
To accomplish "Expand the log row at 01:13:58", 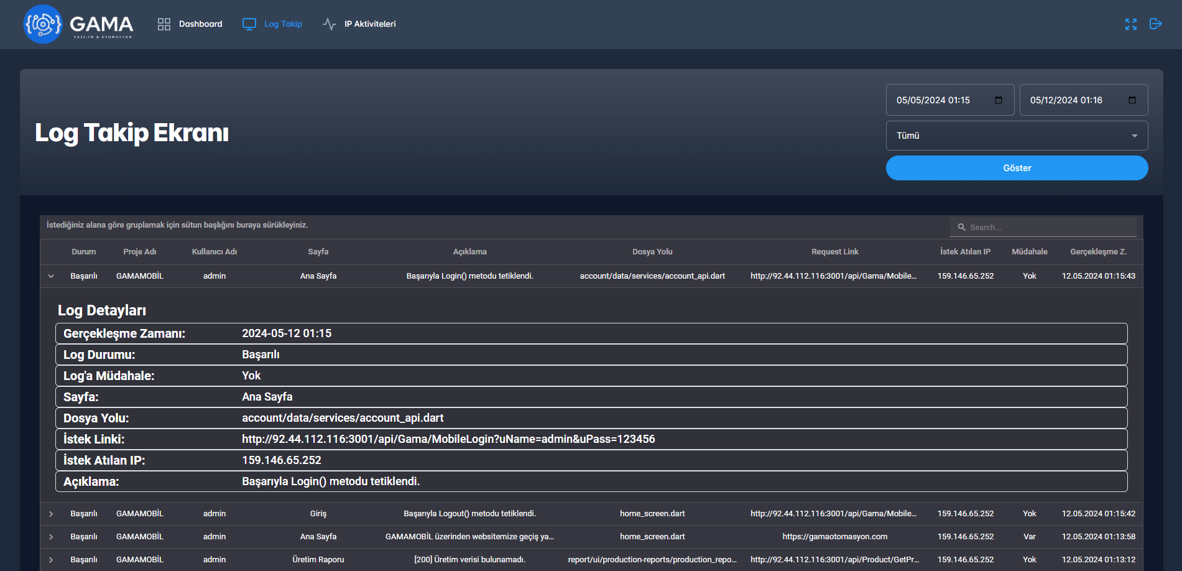I will click(x=51, y=537).
